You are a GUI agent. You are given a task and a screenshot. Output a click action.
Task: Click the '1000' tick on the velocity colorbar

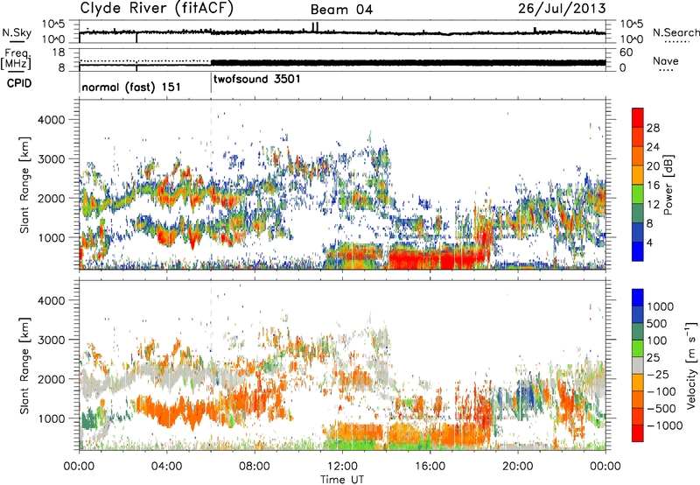tap(661, 306)
